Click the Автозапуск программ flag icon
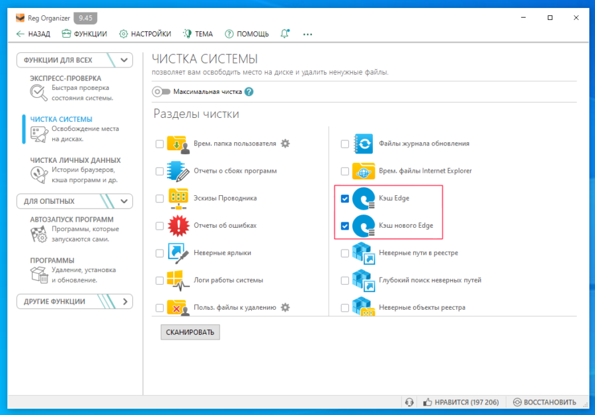This screenshot has height=415, width=595. [x=39, y=234]
